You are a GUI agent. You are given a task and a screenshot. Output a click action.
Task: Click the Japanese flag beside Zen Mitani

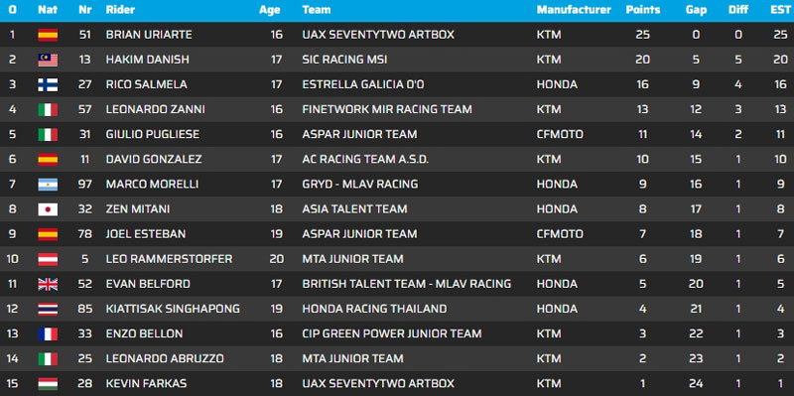tap(48, 209)
